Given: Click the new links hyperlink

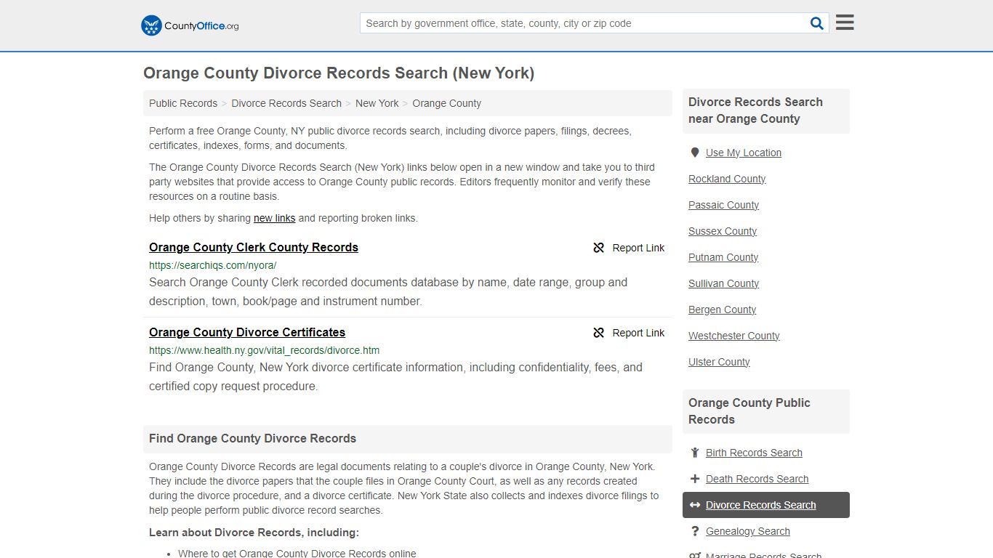Looking at the screenshot, I should point(274,218).
